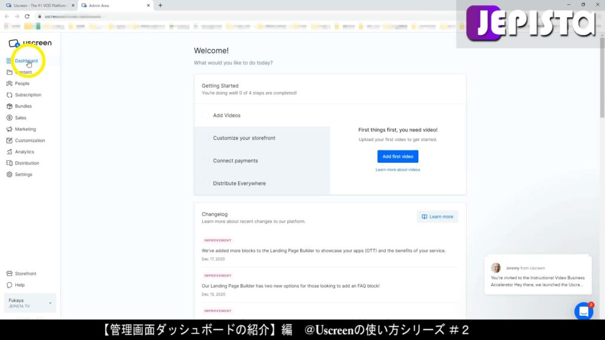Open the Jeremy from Uscreen message popup
Screen dimensions: 605x340
click(538, 275)
